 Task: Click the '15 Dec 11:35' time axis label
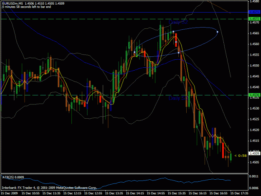point(51,193)
